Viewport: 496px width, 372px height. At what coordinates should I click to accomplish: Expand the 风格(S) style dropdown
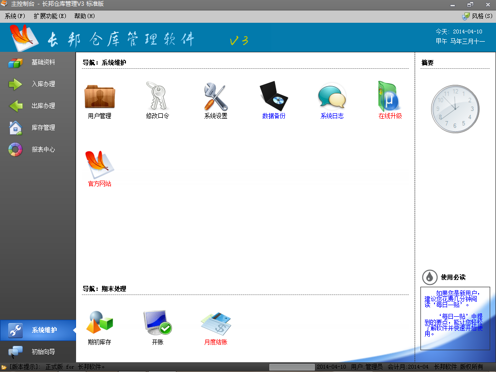click(477, 16)
